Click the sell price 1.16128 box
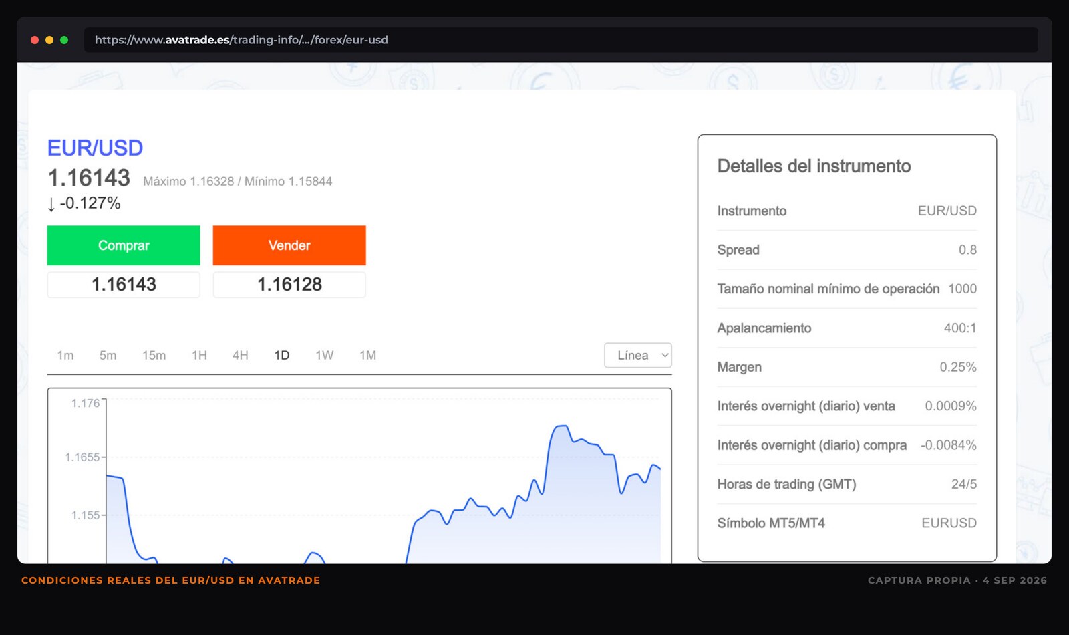Viewport: 1069px width, 635px height. tap(289, 285)
